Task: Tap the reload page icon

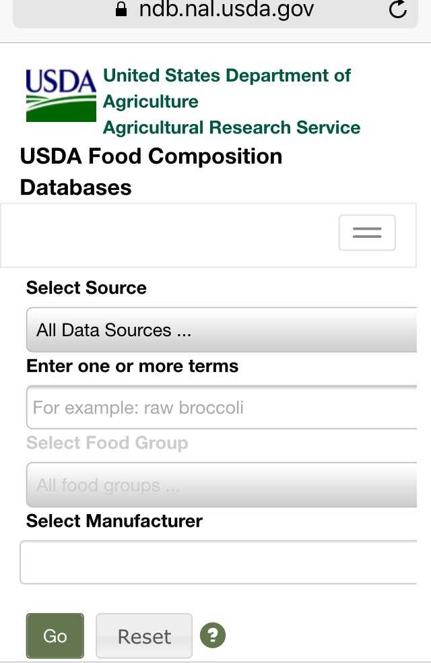Action: (398, 9)
